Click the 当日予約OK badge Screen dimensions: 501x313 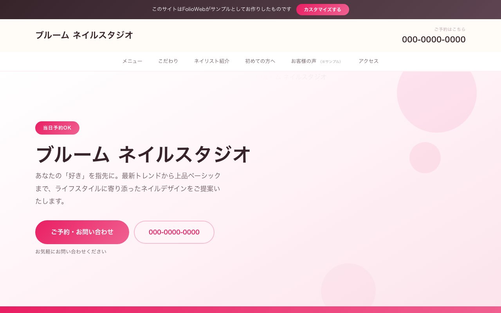click(57, 128)
